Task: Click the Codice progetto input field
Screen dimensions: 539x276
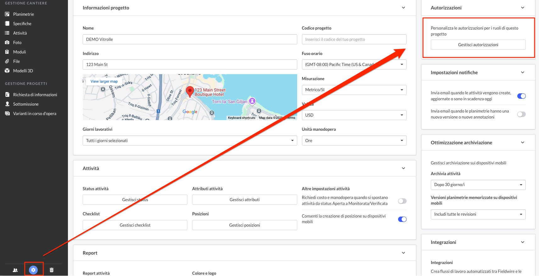Action: [354, 39]
